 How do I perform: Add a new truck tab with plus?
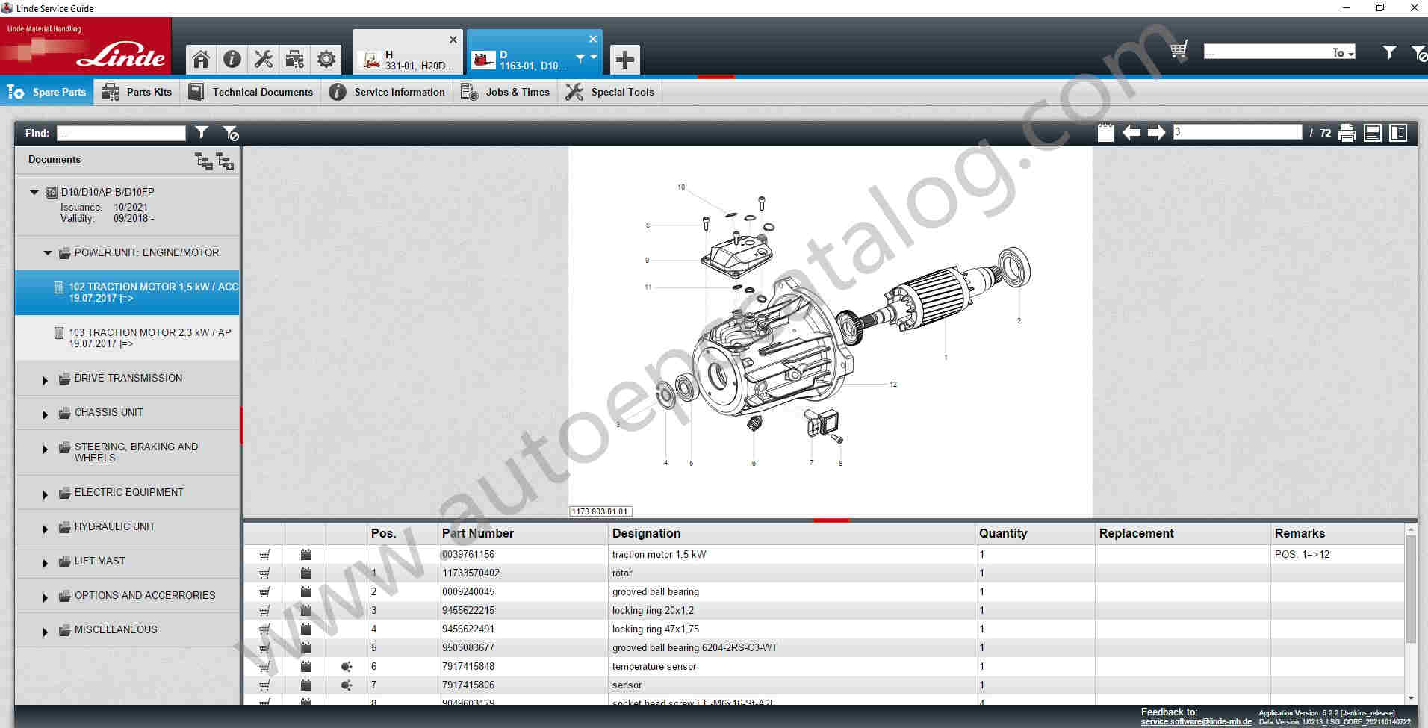[625, 60]
